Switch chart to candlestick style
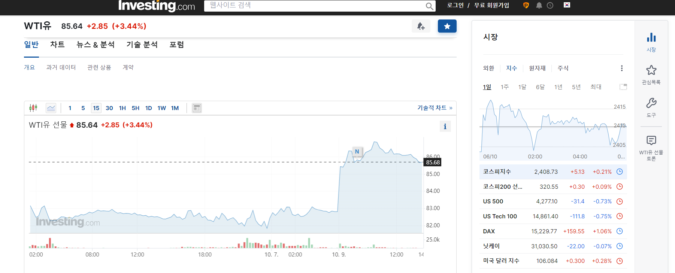The image size is (675, 273). (33, 108)
